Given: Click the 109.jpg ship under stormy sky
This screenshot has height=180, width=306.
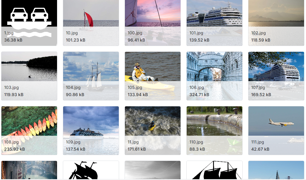Looking at the screenshot, I should [x=91, y=130].
